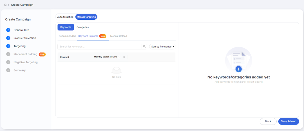This screenshot has height=131, width=304.
Task: Open the Keywords tab
Action: click(66, 27)
